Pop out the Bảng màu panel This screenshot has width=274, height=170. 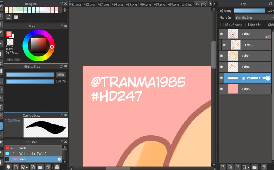pos(61,4)
